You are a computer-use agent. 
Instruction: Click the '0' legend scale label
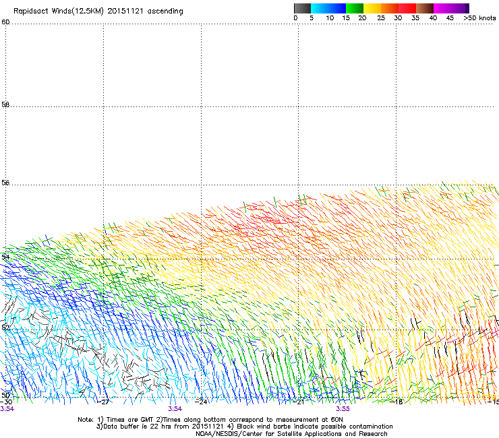point(295,18)
